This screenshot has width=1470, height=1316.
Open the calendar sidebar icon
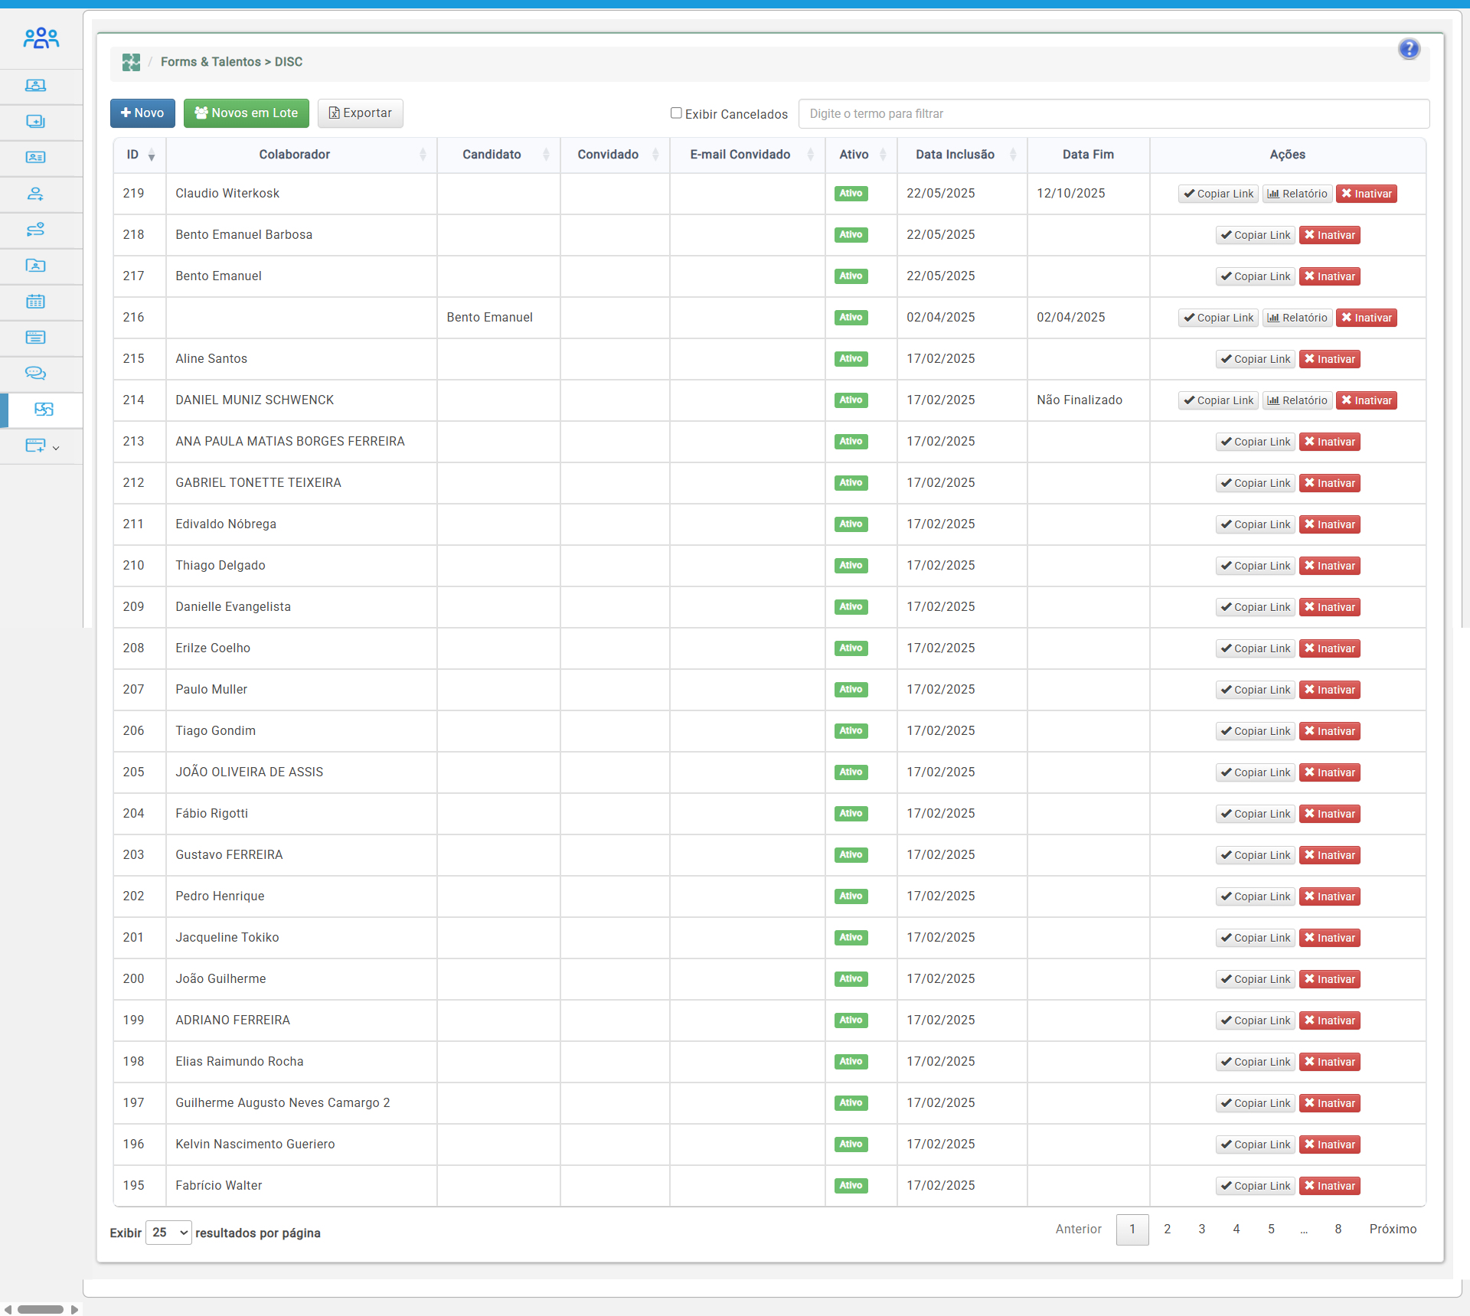click(35, 302)
